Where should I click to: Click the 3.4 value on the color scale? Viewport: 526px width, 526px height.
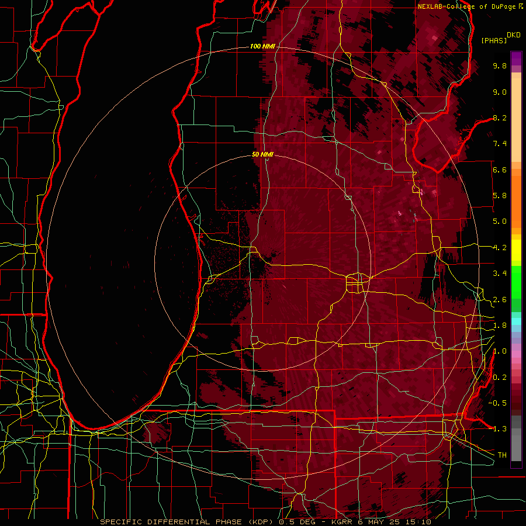500,274
